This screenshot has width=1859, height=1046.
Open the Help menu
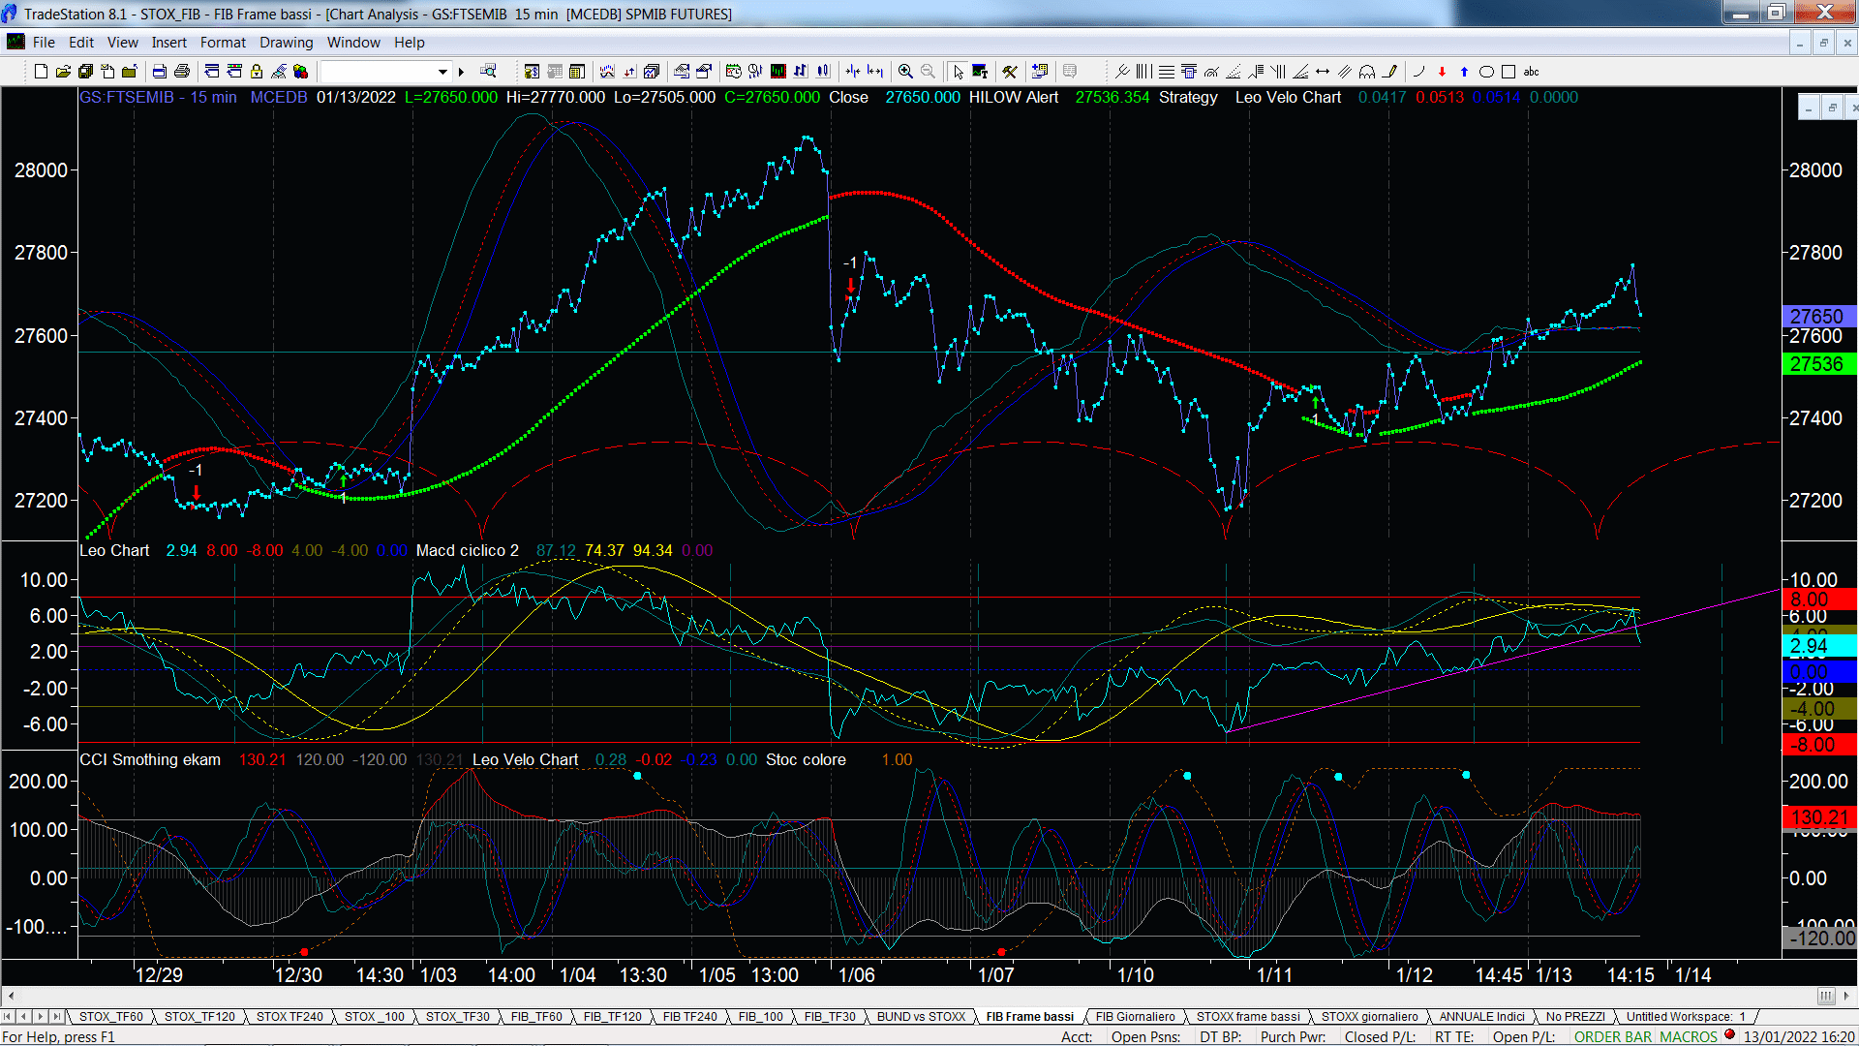[x=410, y=42]
